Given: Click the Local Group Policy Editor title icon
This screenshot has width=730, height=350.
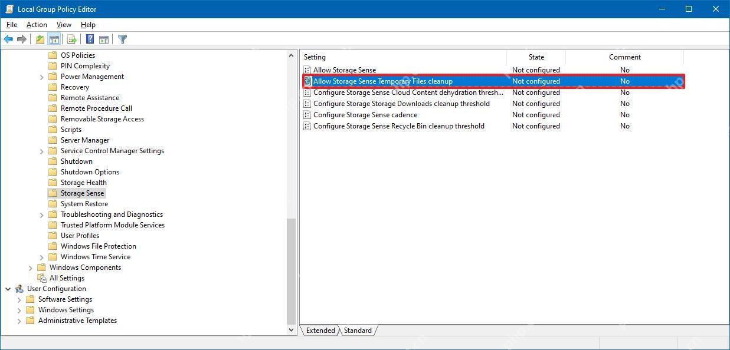Looking at the screenshot, I should pyautogui.click(x=9, y=9).
